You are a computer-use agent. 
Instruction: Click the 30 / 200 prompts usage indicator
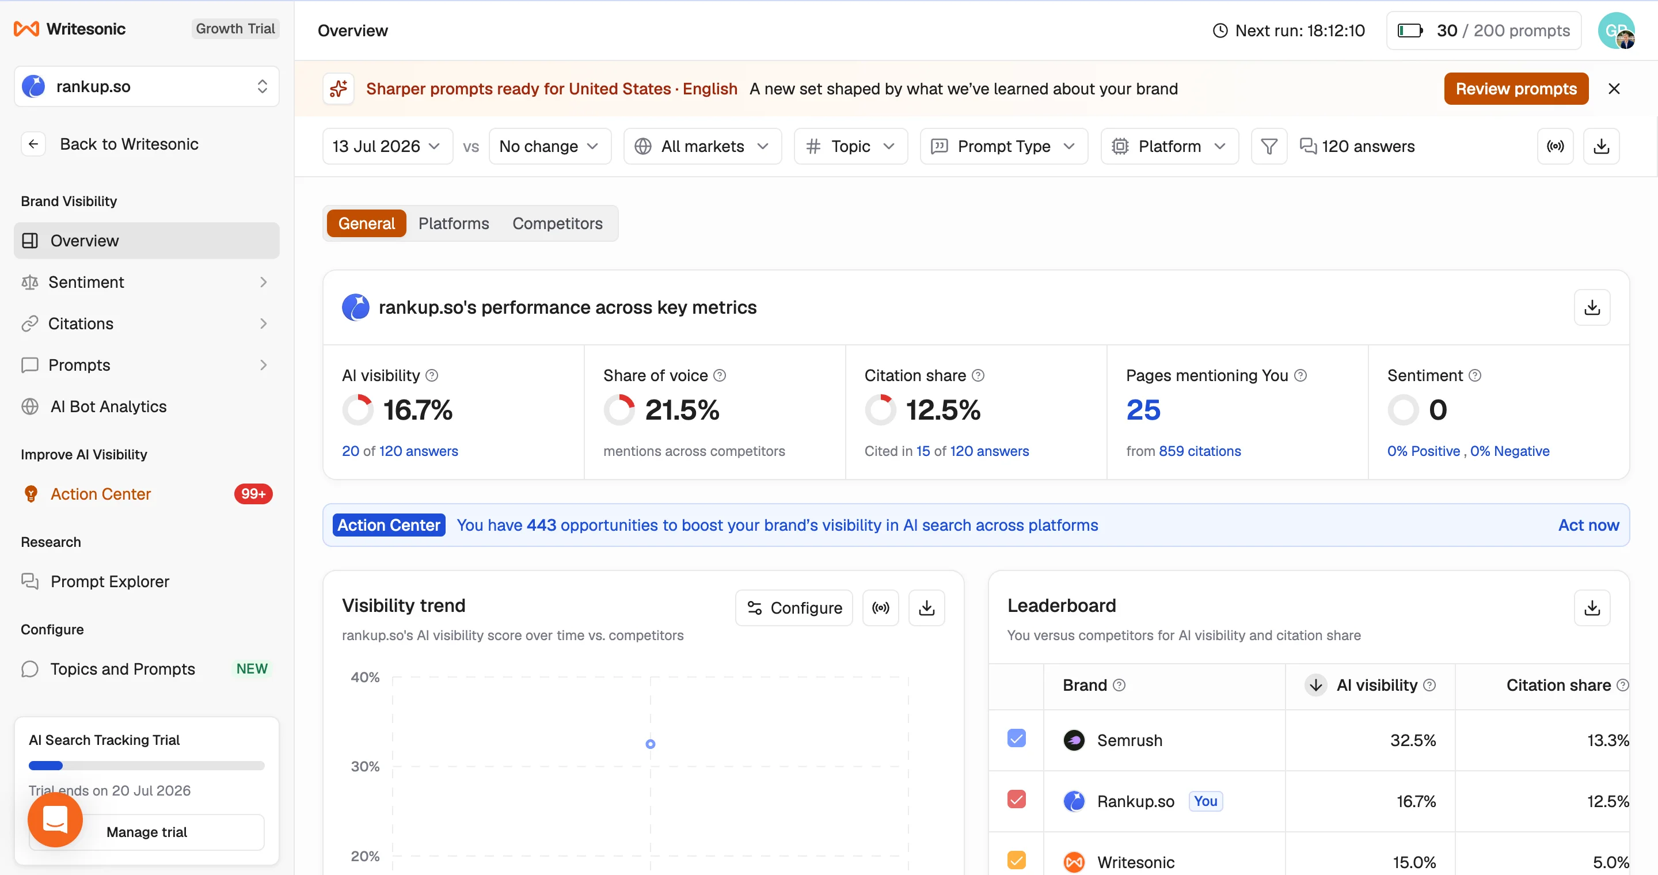(1483, 31)
